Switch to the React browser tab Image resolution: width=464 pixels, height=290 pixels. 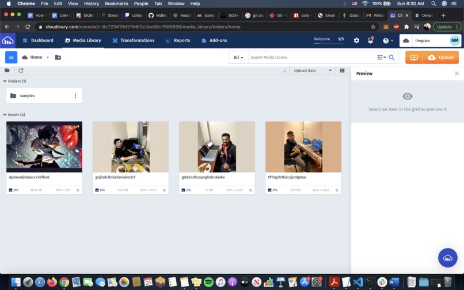[182, 16]
